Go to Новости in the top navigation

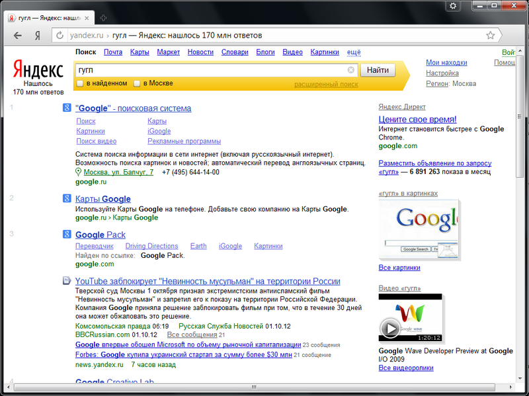point(200,52)
